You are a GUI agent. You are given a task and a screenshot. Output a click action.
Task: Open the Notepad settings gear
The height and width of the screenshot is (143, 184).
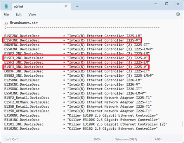(178, 14)
